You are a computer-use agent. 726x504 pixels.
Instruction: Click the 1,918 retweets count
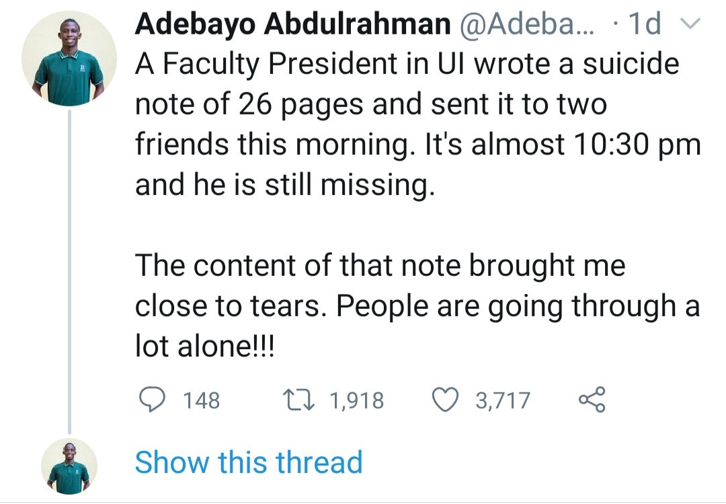(356, 401)
